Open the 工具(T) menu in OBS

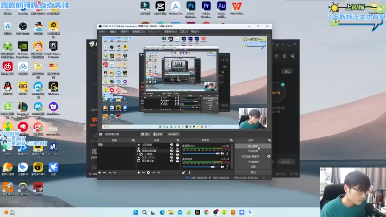(x=184, y=32)
